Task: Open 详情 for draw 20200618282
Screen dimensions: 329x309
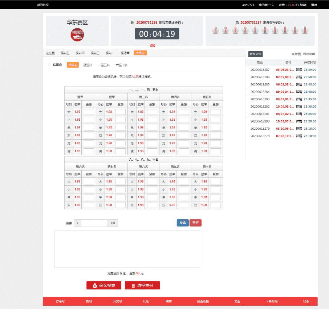Action: point(299,107)
